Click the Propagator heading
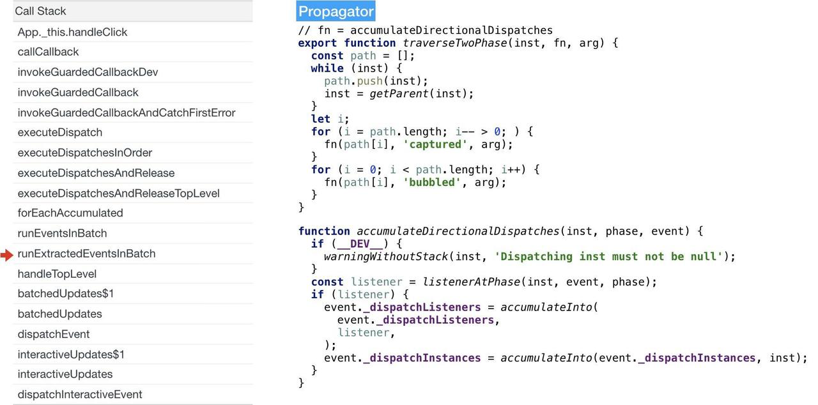The height and width of the screenshot is (405, 818). click(x=336, y=11)
